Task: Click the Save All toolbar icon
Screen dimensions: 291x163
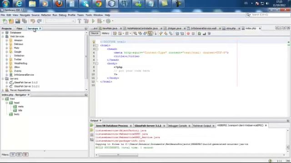Action: click(24, 21)
